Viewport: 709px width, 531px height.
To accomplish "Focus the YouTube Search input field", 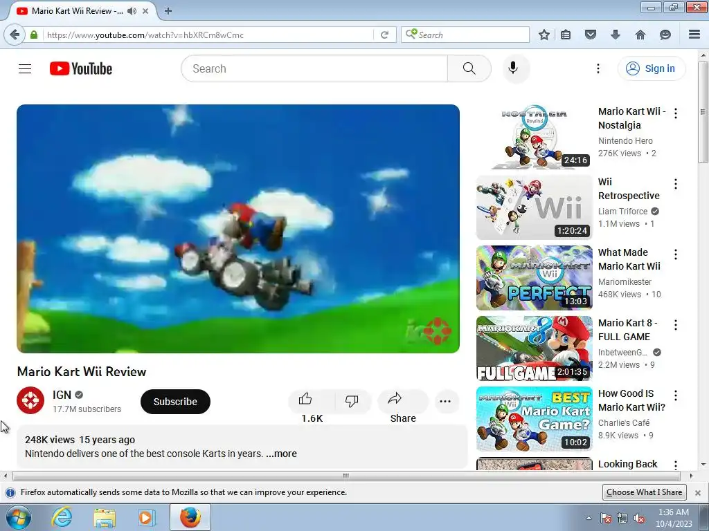I will coord(314,68).
